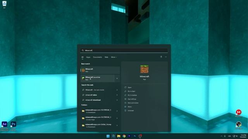Expand arrow for Unfair_Honey folder
The height and width of the screenshot is (139, 248).
coord(117,125)
